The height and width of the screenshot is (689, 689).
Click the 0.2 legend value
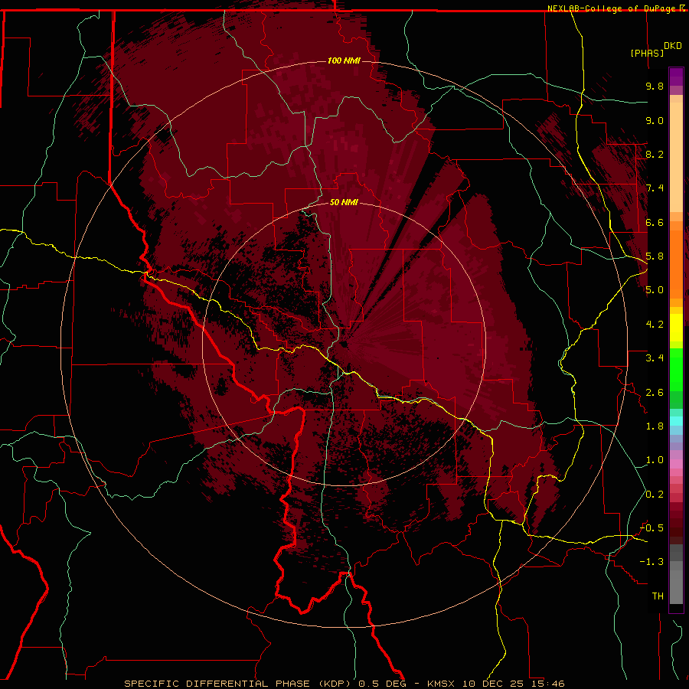click(655, 495)
